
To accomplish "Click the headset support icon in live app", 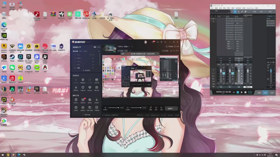I will pos(158,42).
